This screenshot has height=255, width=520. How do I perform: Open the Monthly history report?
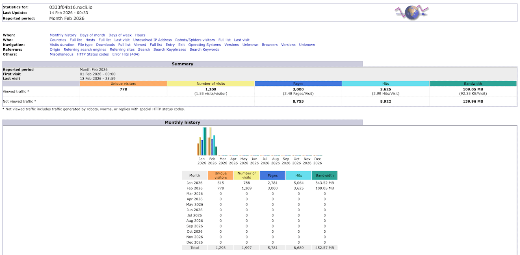point(63,35)
